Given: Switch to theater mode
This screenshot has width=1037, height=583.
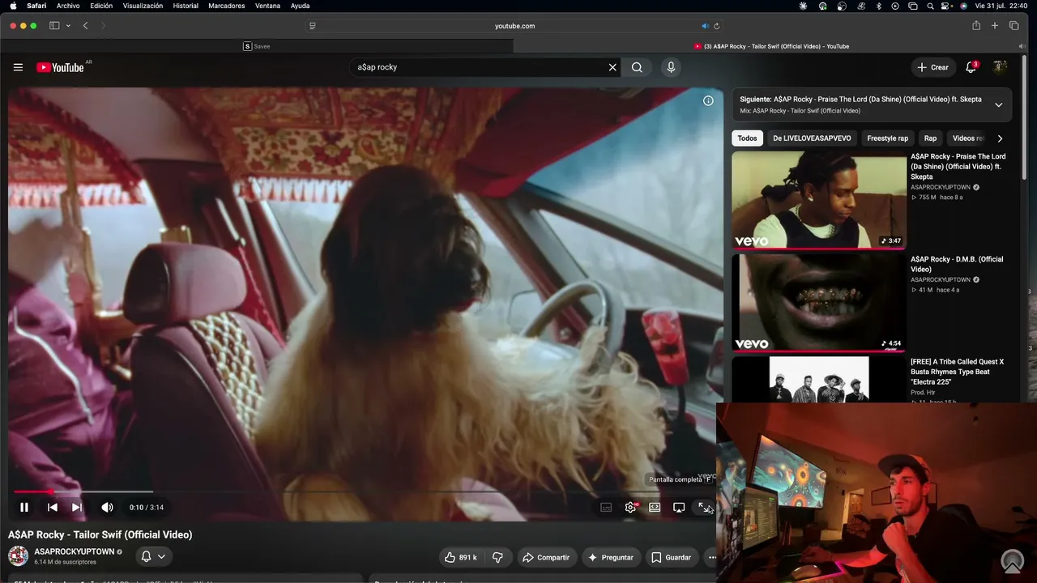Looking at the screenshot, I should 655,508.
